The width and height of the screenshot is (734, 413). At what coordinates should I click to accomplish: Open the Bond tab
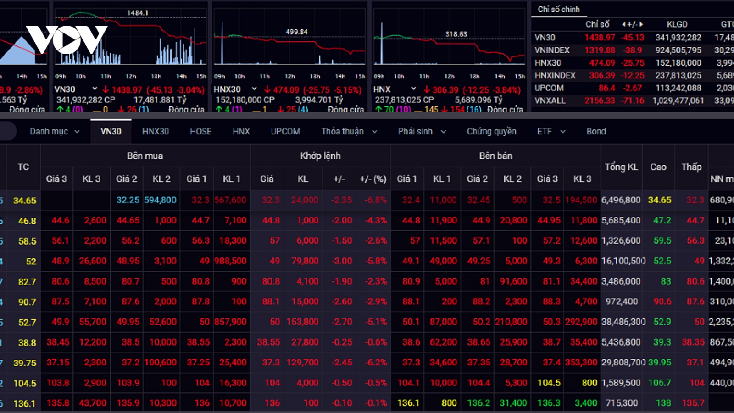pyautogui.click(x=596, y=131)
